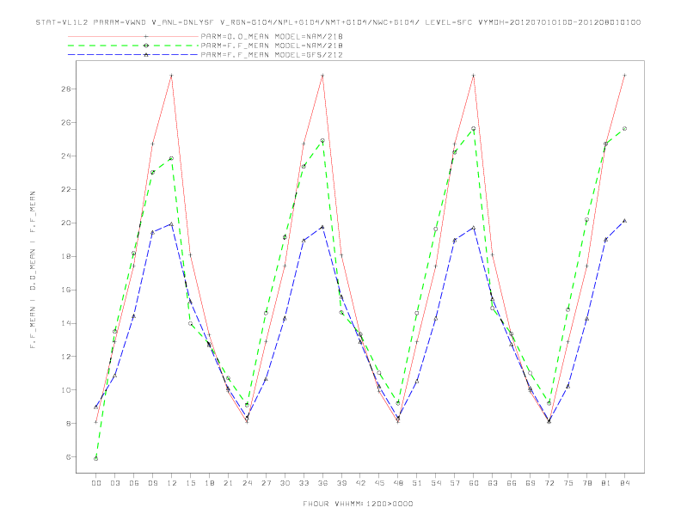Click x-axis forecast hour label 00
The height and width of the screenshot is (526, 681).
coord(96,483)
